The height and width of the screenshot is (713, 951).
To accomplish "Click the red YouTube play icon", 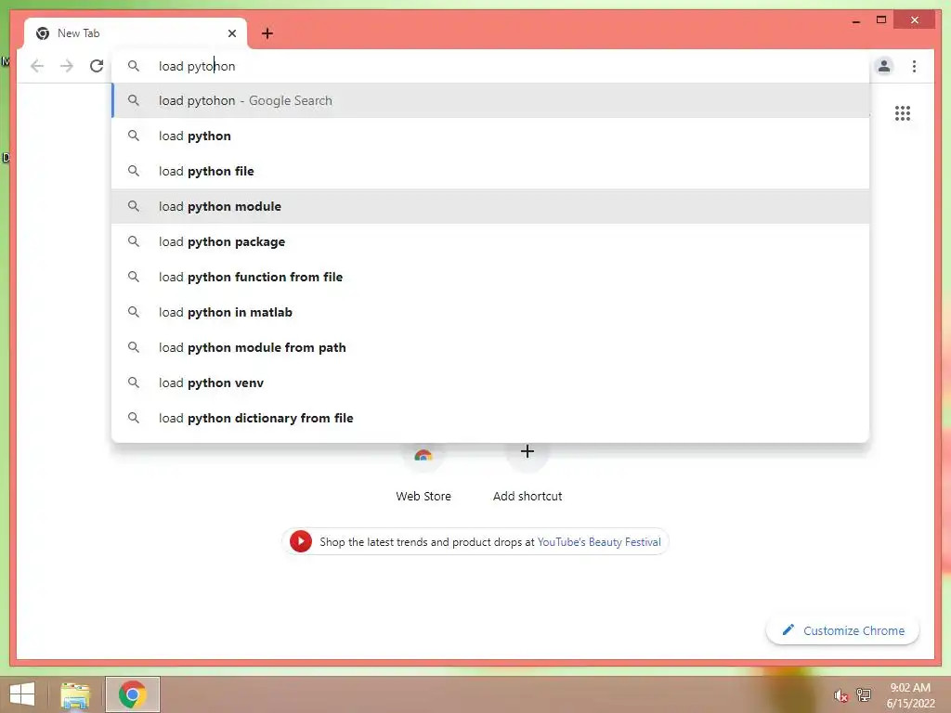I will tap(301, 541).
